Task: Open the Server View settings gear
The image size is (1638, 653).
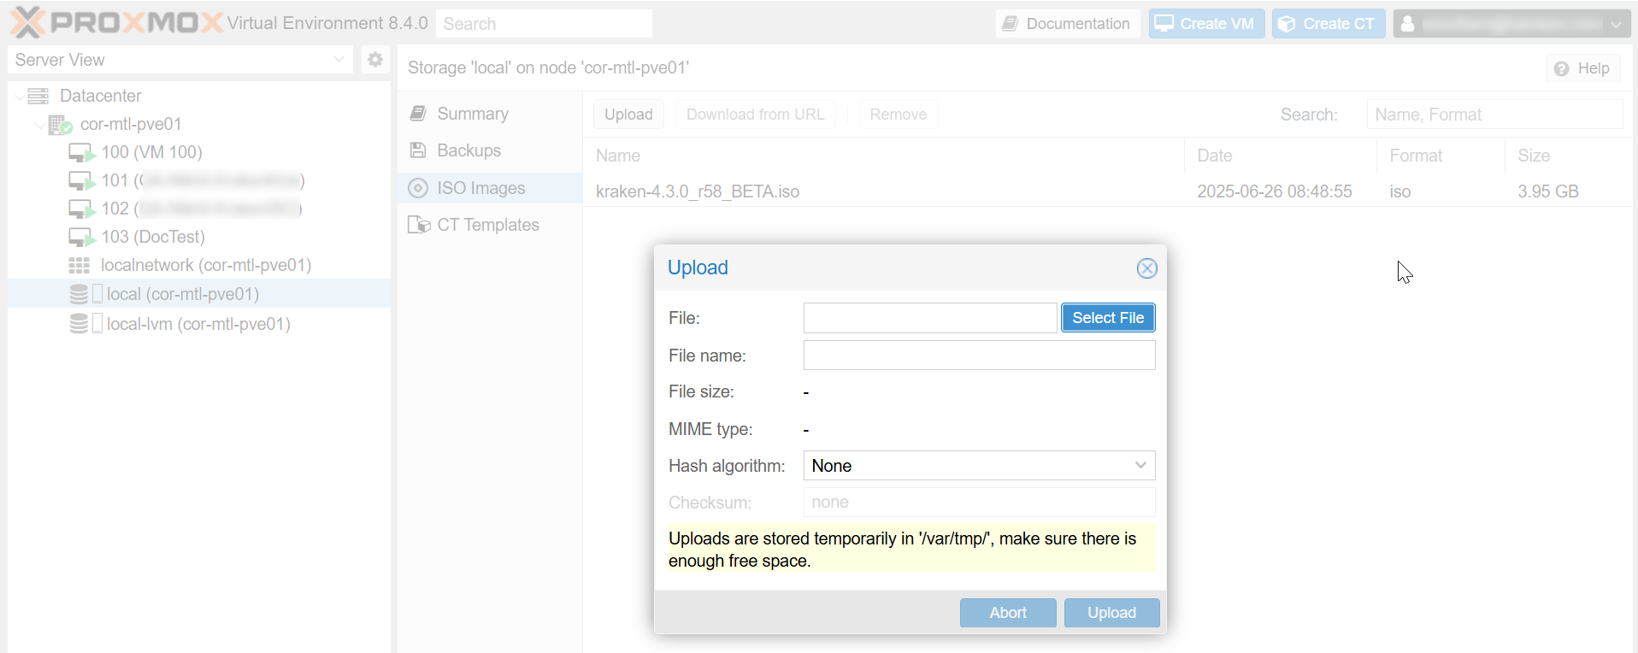Action: pyautogui.click(x=374, y=60)
